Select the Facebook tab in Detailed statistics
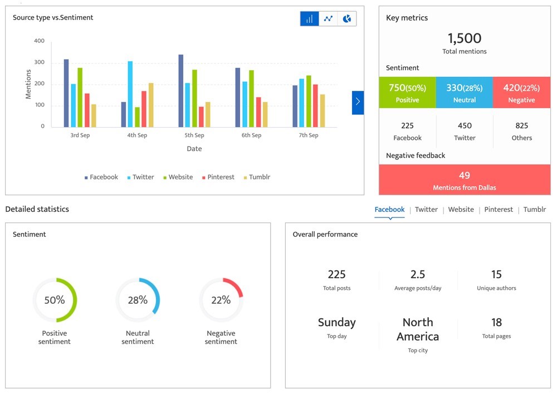 [x=390, y=210]
